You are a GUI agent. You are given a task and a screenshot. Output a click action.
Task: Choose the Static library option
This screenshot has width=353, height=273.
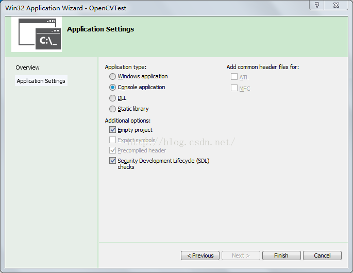pos(112,109)
